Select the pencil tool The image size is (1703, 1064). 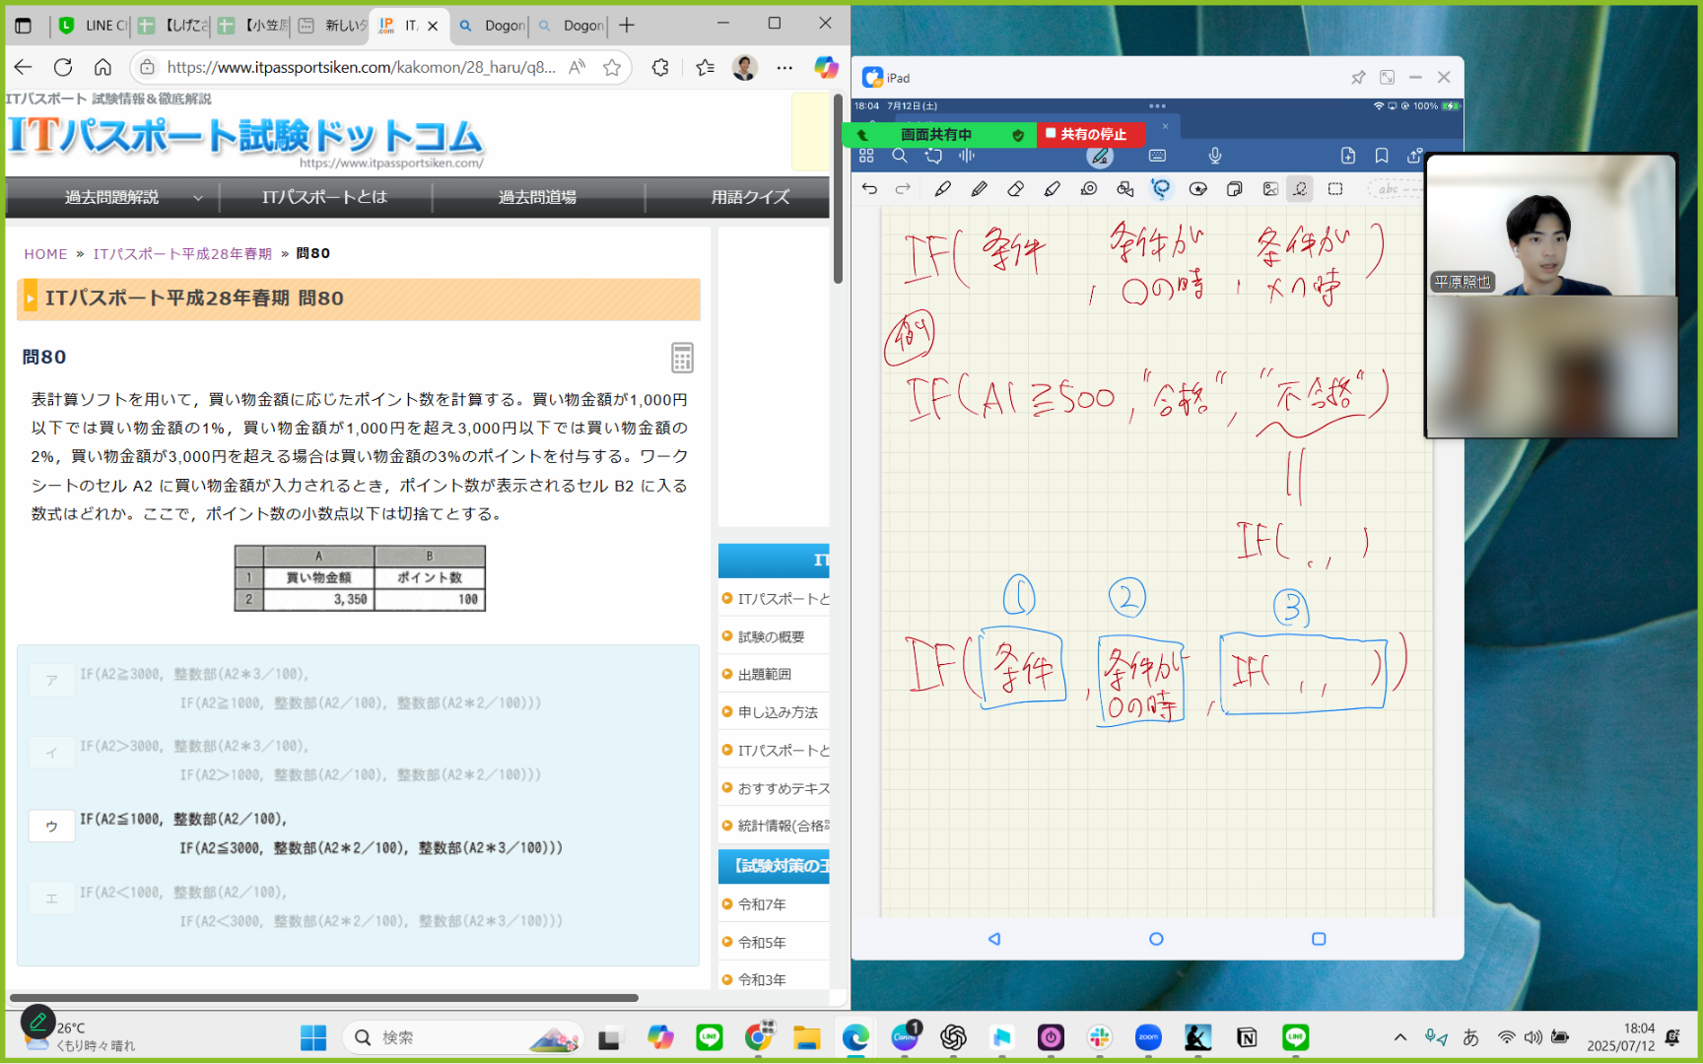[x=979, y=189]
